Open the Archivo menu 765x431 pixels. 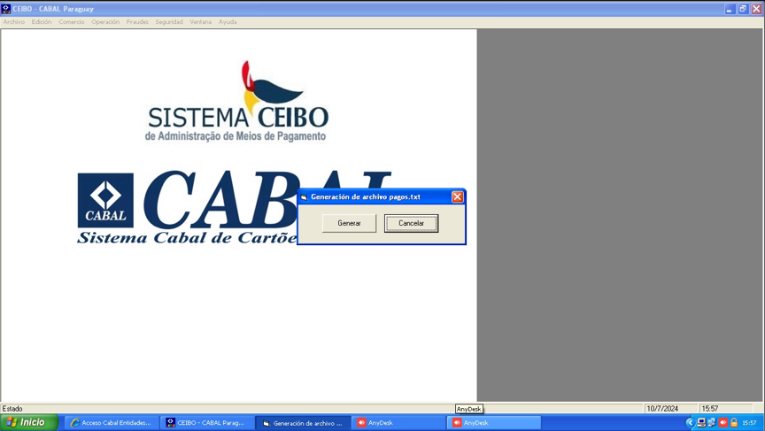click(14, 22)
